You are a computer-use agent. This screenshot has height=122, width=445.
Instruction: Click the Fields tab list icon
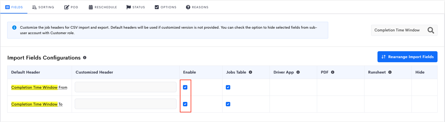pyautogui.click(x=7, y=7)
